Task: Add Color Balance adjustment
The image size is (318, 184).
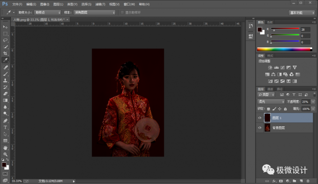Action: tap(273, 74)
